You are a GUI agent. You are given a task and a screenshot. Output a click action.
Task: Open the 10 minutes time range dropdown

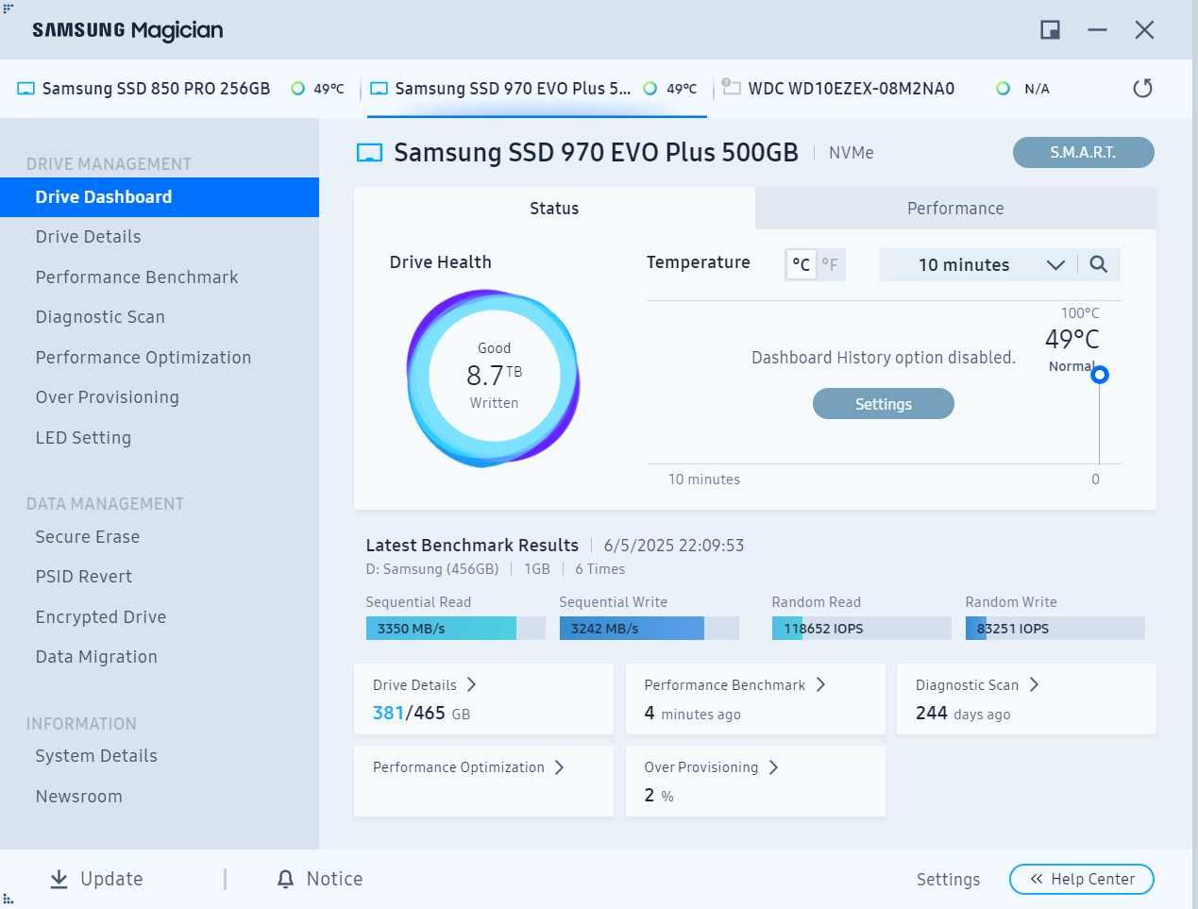pos(978,264)
